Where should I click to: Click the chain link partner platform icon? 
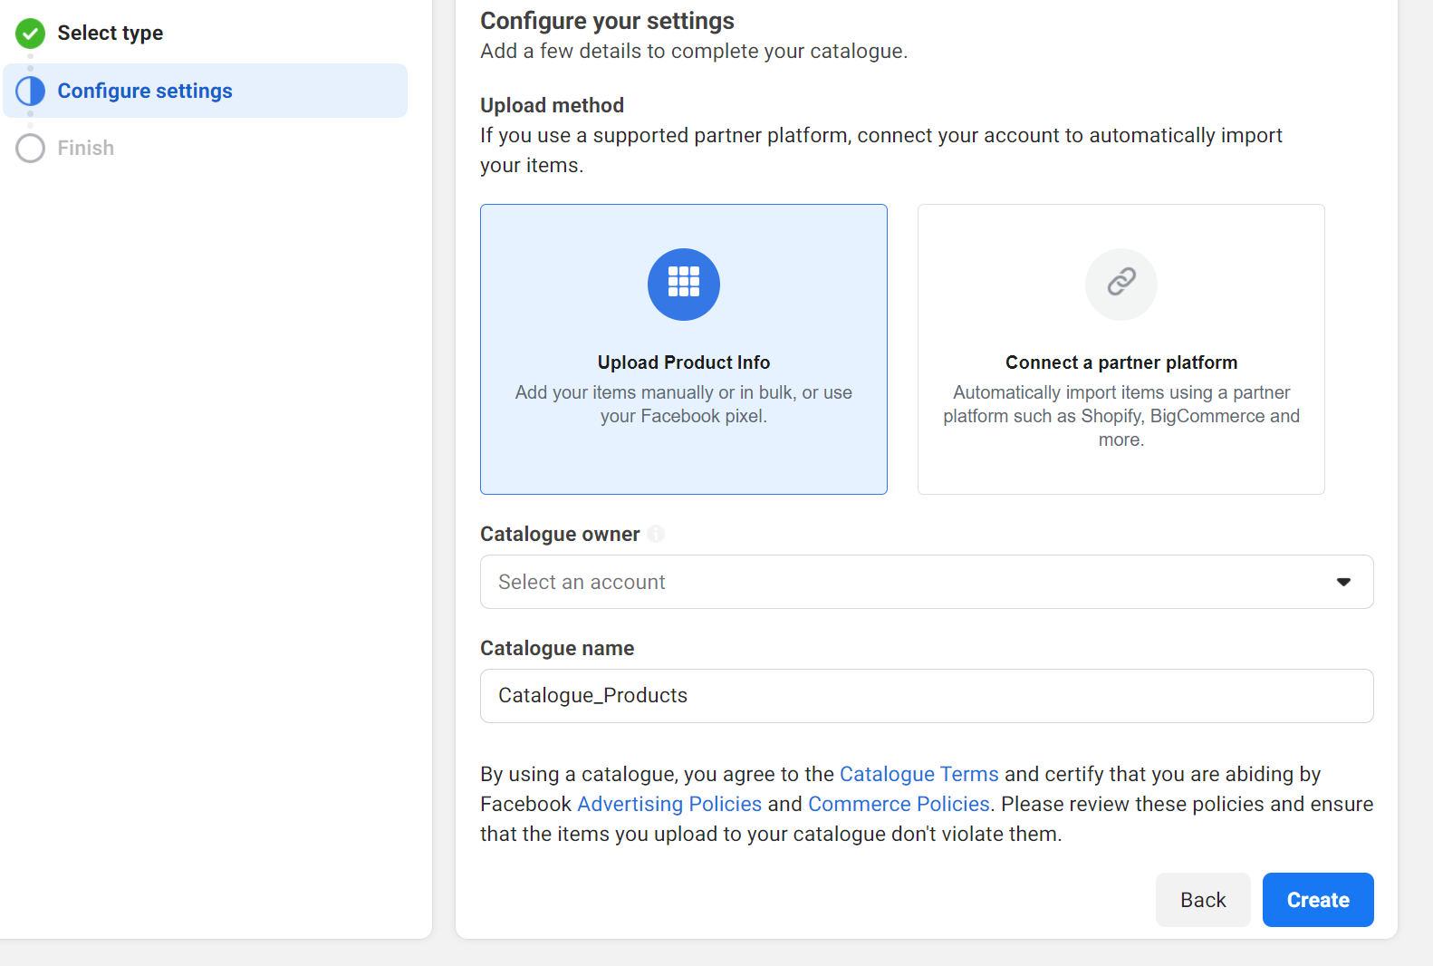pos(1120,284)
